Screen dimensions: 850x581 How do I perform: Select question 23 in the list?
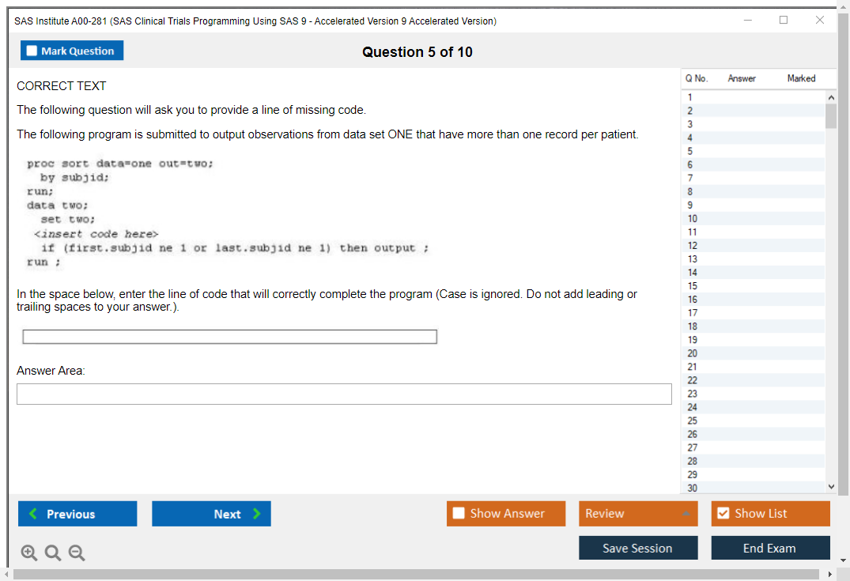tap(693, 394)
